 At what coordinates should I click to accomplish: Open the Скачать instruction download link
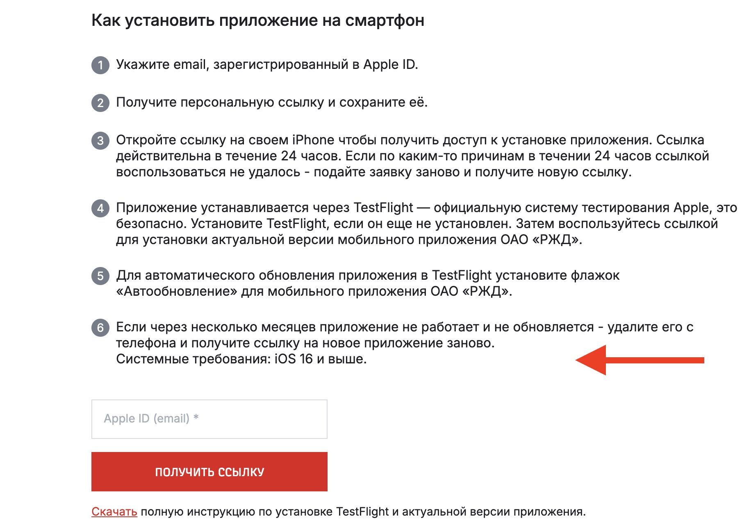[x=114, y=511]
